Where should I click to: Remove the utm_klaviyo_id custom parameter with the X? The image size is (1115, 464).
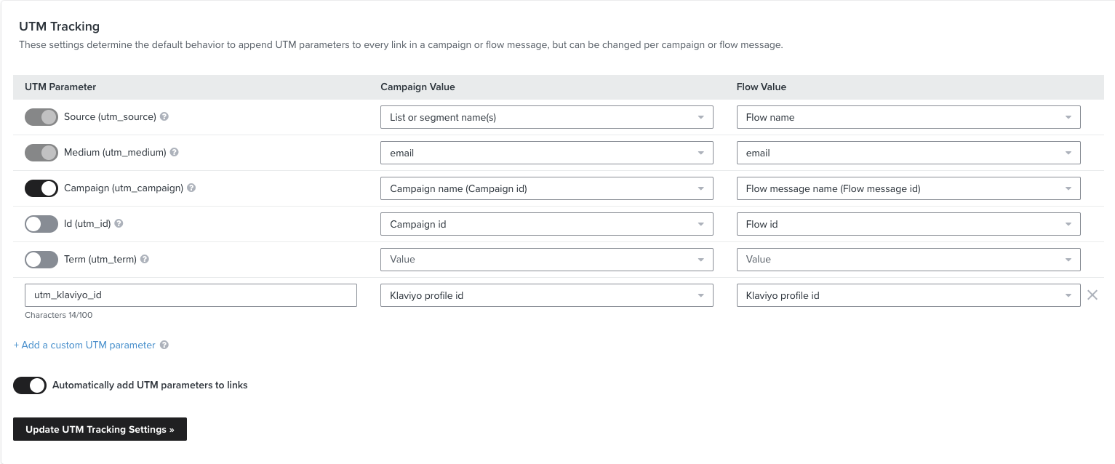pos(1092,295)
